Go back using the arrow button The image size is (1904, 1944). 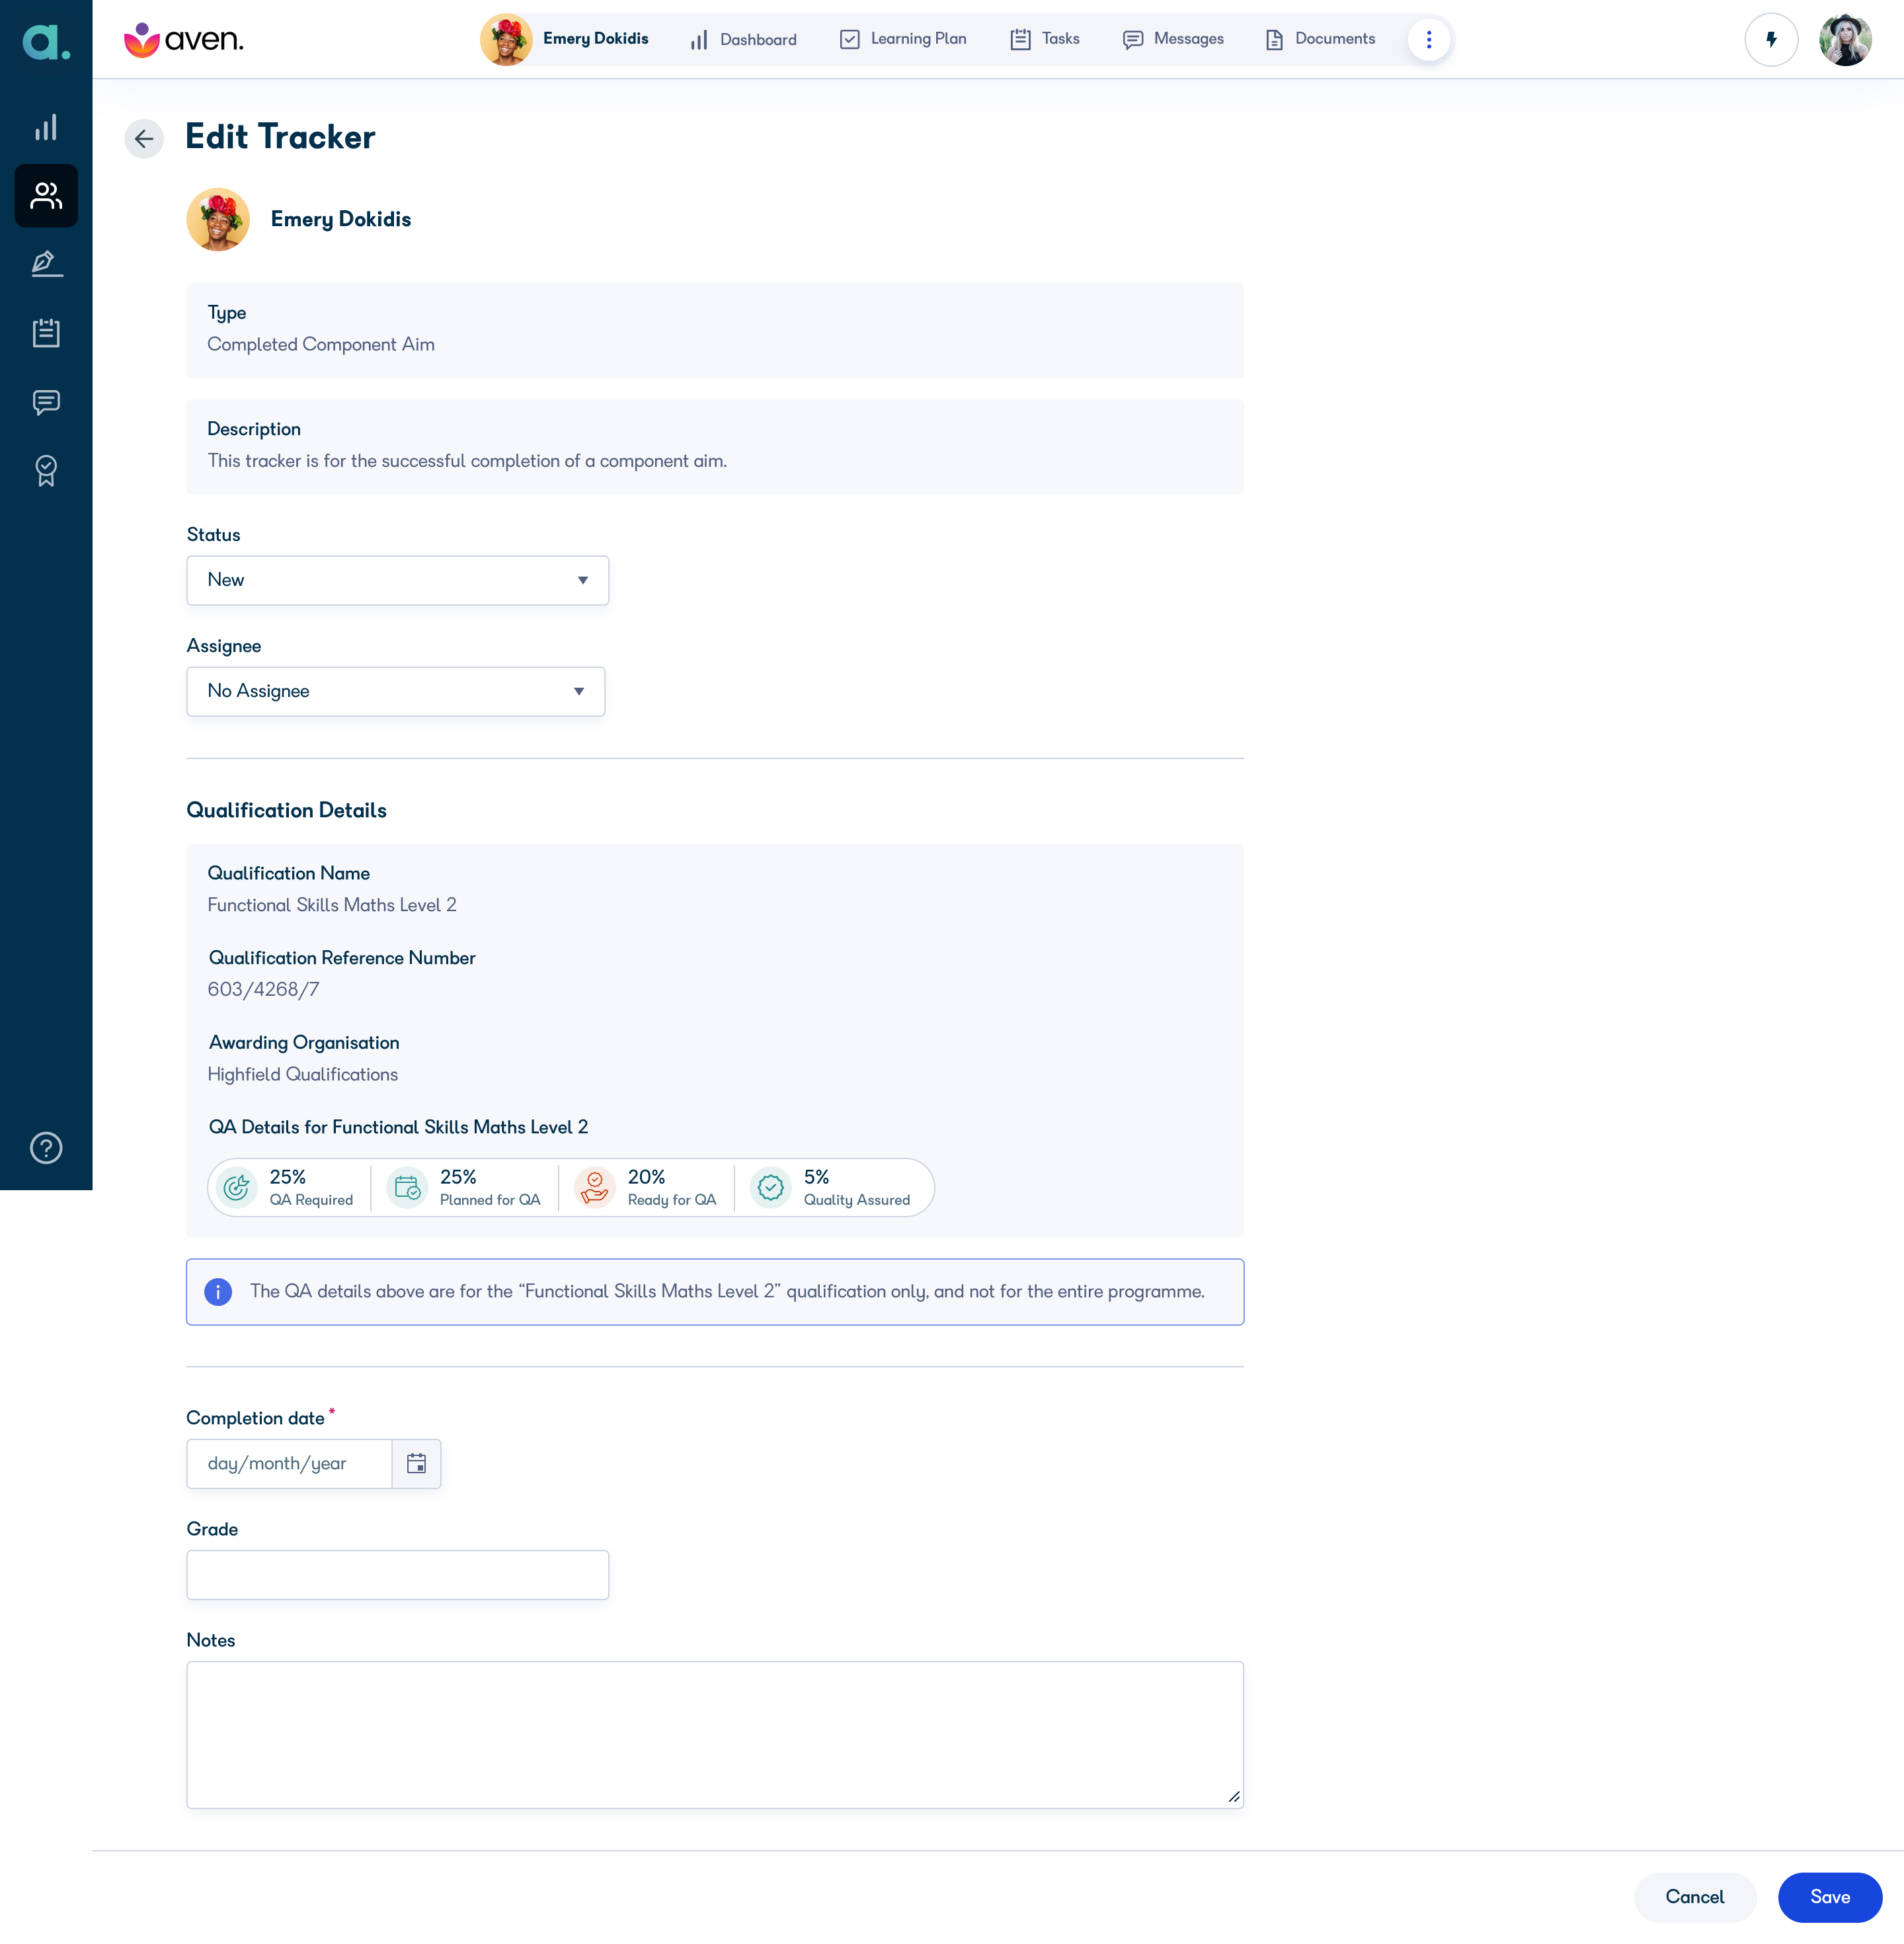coord(144,138)
